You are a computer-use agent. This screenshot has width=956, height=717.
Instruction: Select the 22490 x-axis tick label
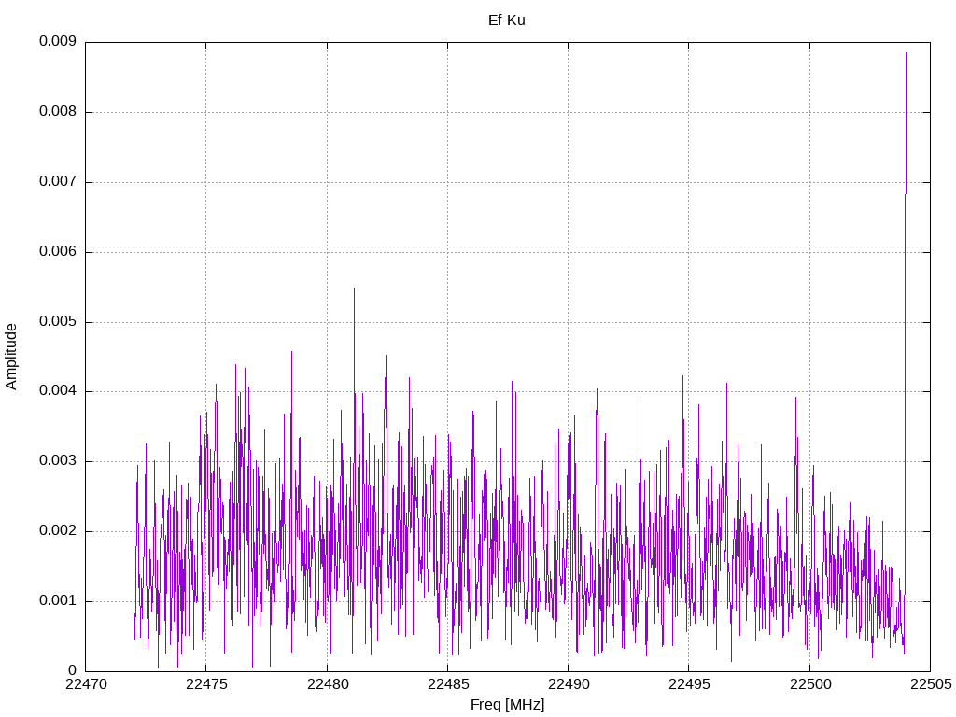[569, 684]
